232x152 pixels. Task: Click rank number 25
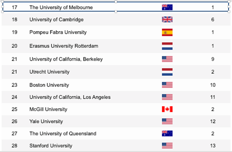(x=15, y=109)
